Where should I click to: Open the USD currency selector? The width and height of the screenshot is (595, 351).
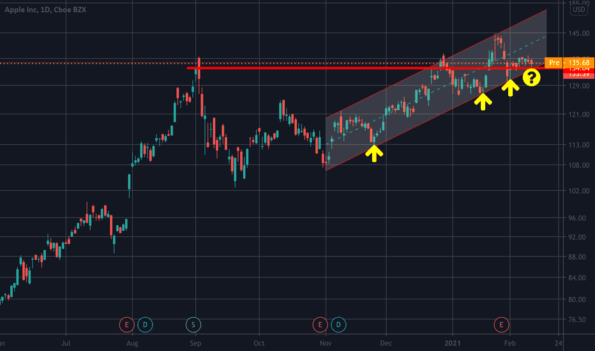coord(578,10)
